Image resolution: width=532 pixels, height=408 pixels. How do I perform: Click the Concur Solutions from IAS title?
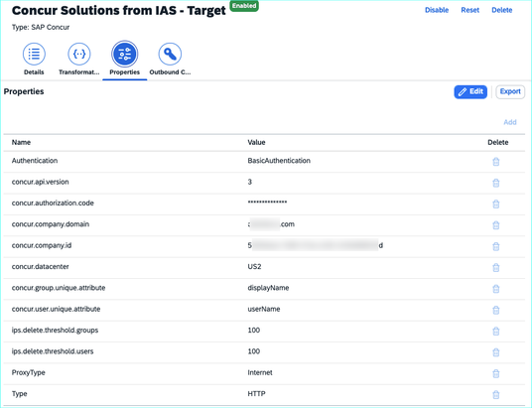pyautogui.click(x=119, y=10)
